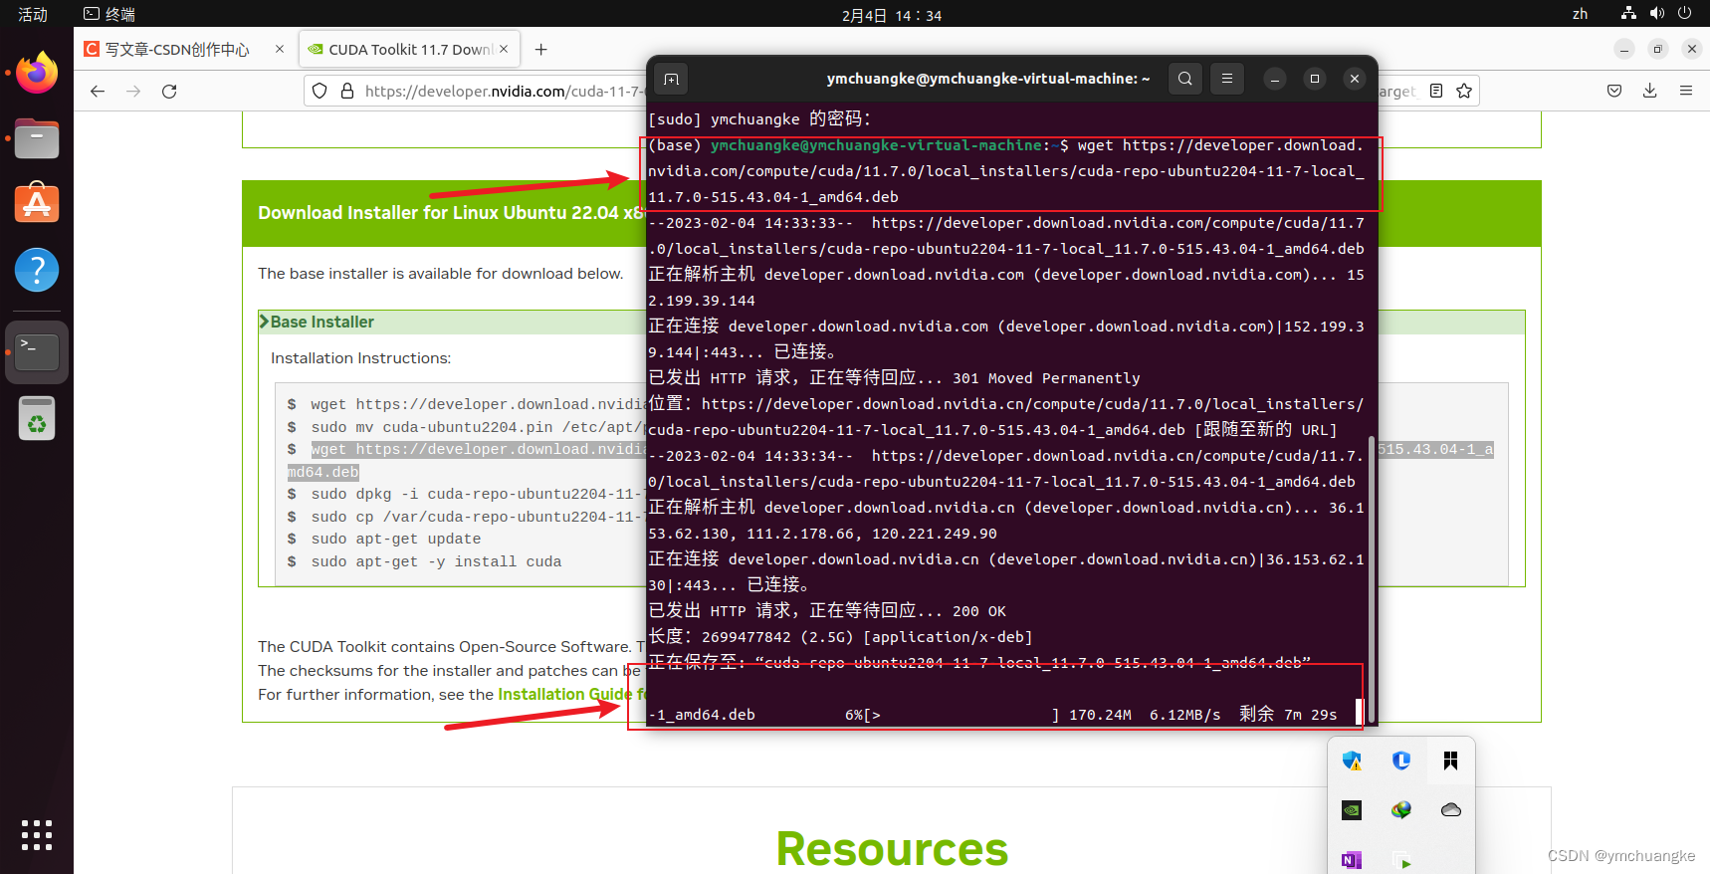Viewport: 1710px width, 874px height.
Task: Open the Firefox hamburger menu
Action: 1686,91
